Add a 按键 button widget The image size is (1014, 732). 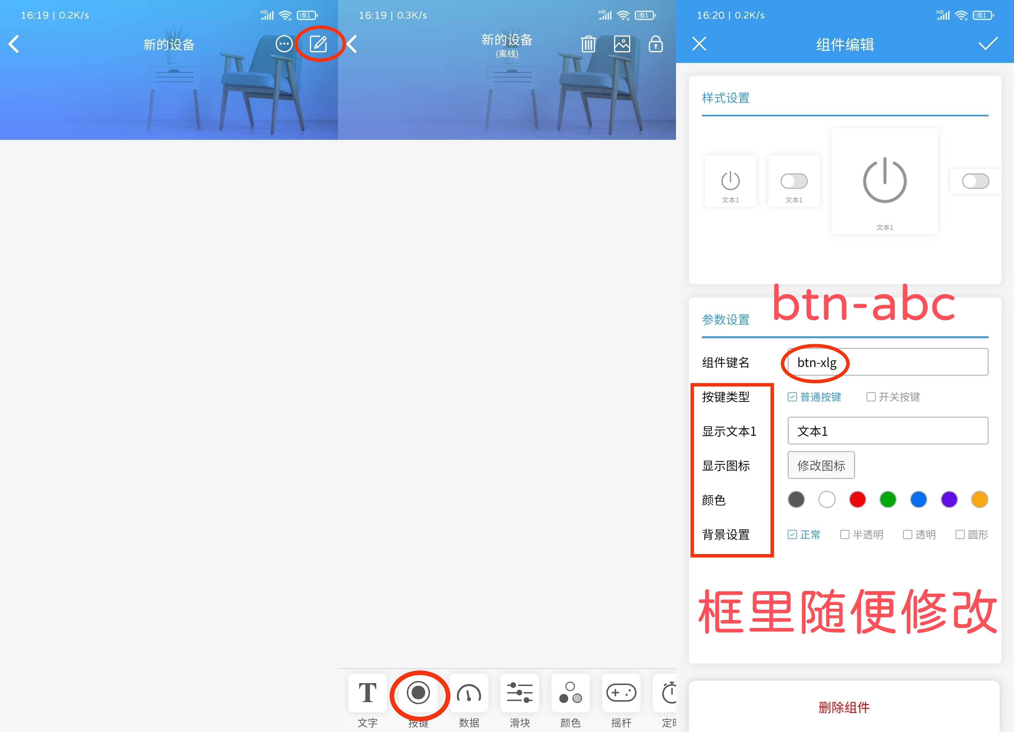[x=418, y=693]
